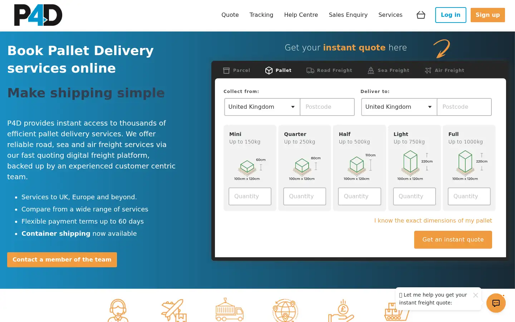Click the 'Book Pallet Delivery services online' heading
This screenshot has width=515, height=322.
point(80,59)
